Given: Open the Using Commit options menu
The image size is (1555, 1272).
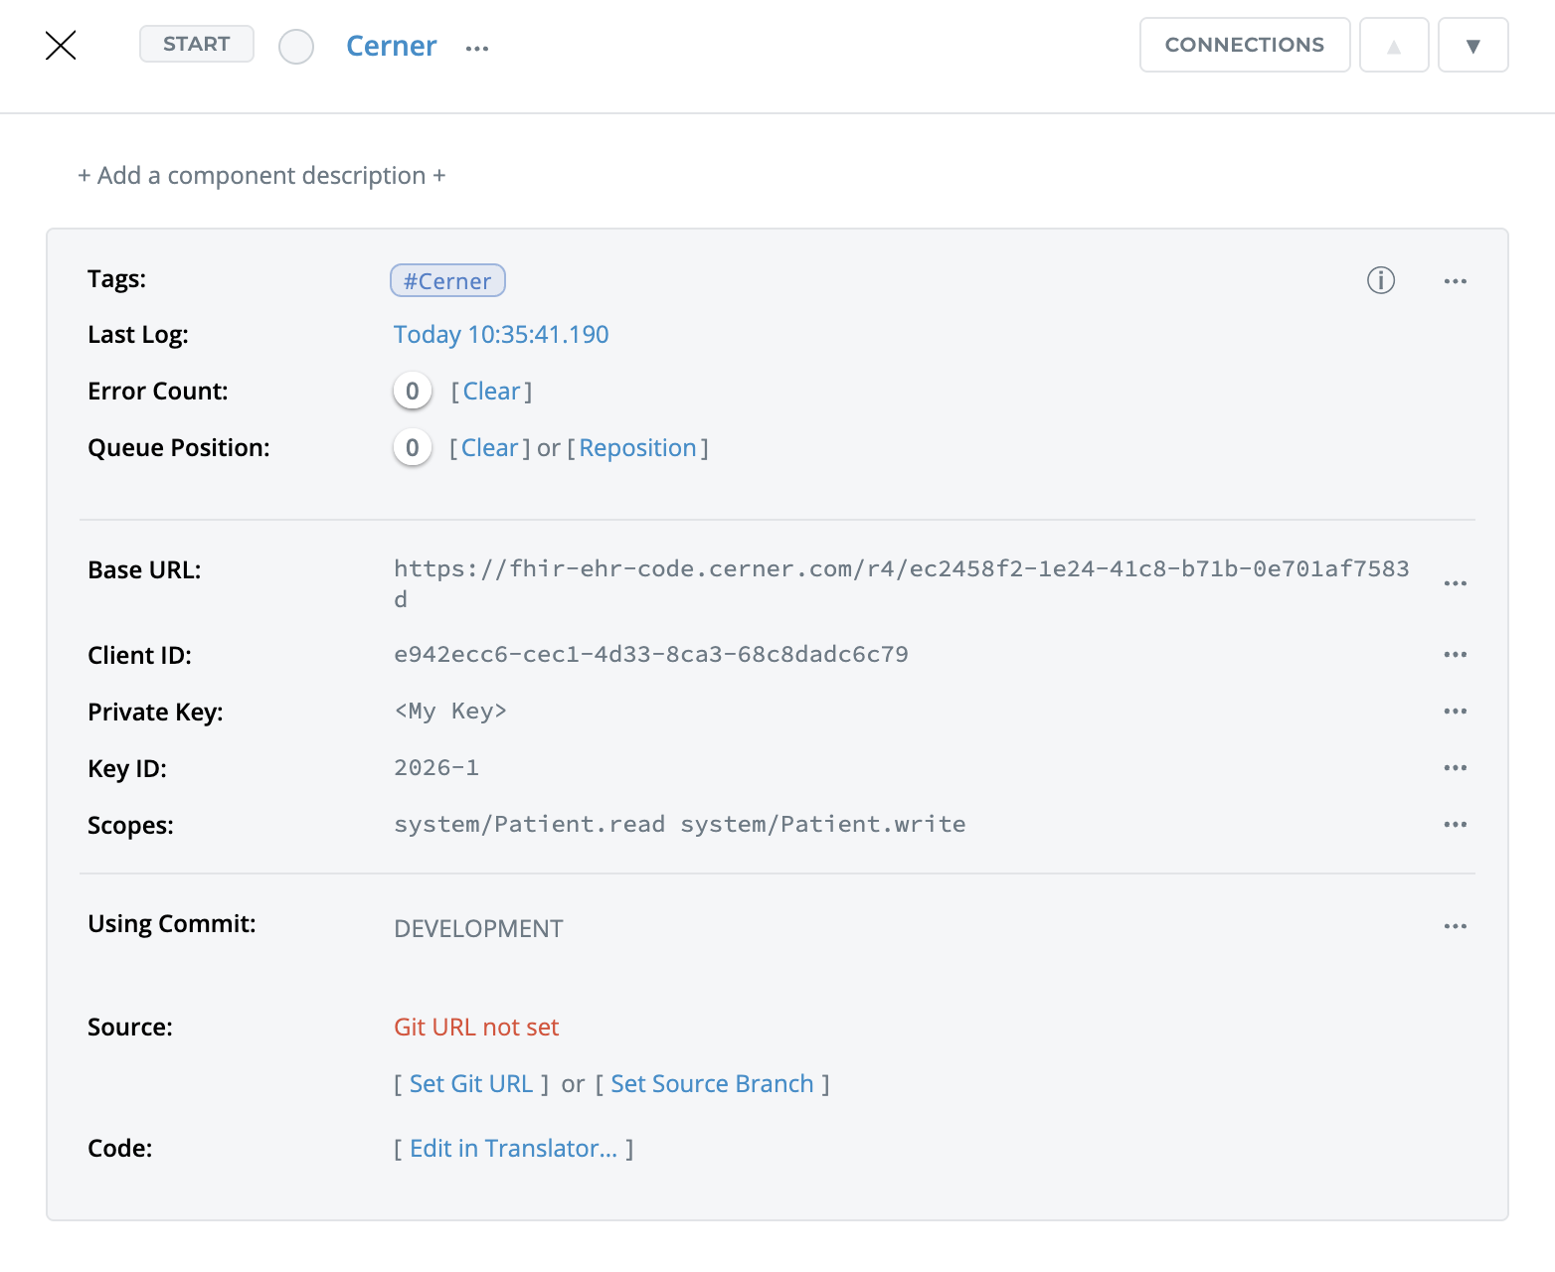Looking at the screenshot, I should 1455,926.
